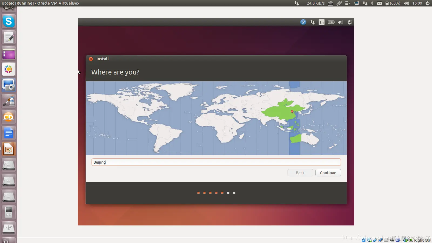Focus the Beijing location text field
Image resolution: width=432 pixels, height=243 pixels.
click(216, 162)
